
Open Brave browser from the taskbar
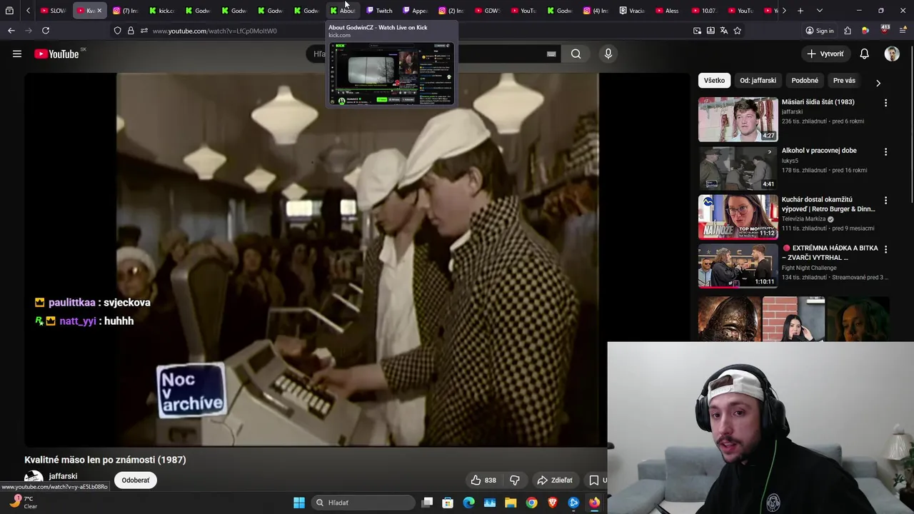552,503
